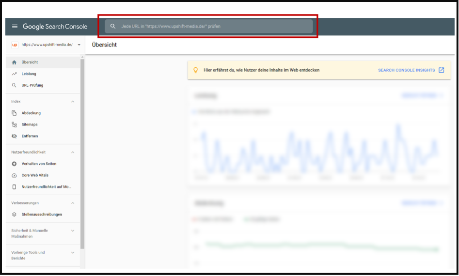Expand Sicherheit & Manuelle Maßnahmen section

(x=73, y=231)
